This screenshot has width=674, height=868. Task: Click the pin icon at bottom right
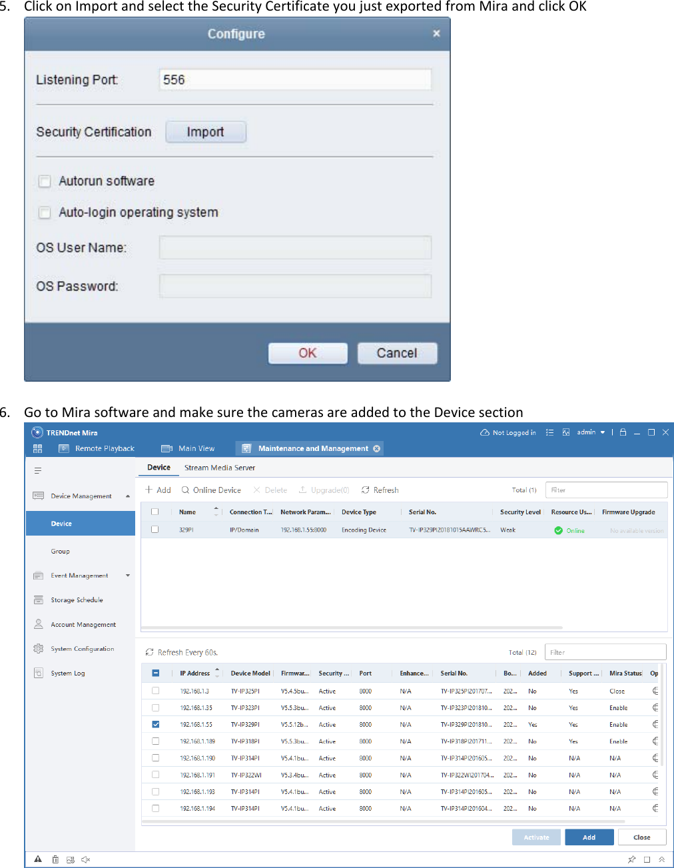pyautogui.click(x=631, y=859)
